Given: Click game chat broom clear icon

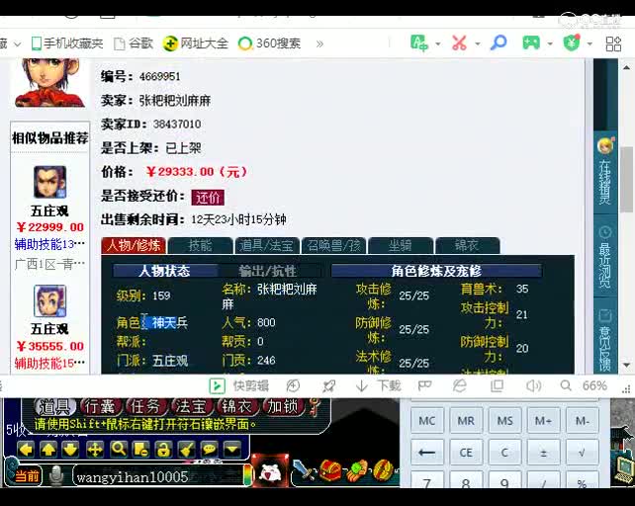Looking at the screenshot, I should [186, 450].
